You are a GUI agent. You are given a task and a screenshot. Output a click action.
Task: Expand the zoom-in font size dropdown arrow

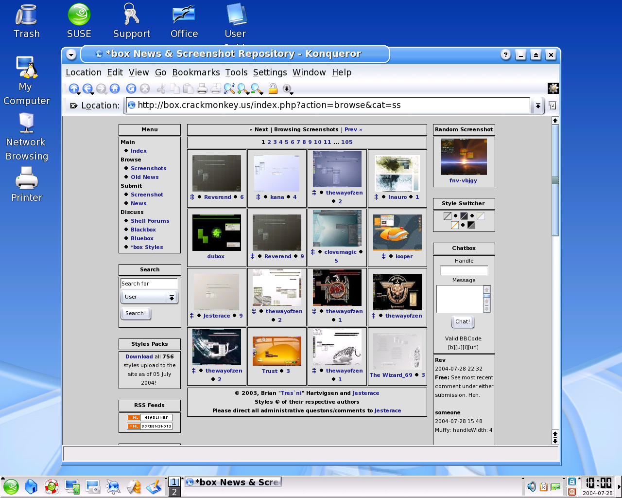[248, 93]
